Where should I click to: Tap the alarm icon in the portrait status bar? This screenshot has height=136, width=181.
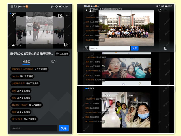coord(51,7)
